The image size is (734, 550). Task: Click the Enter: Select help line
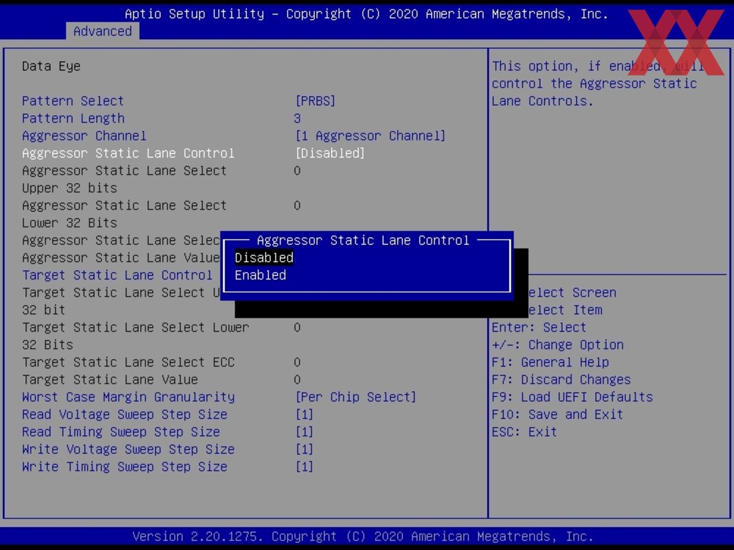[539, 327]
